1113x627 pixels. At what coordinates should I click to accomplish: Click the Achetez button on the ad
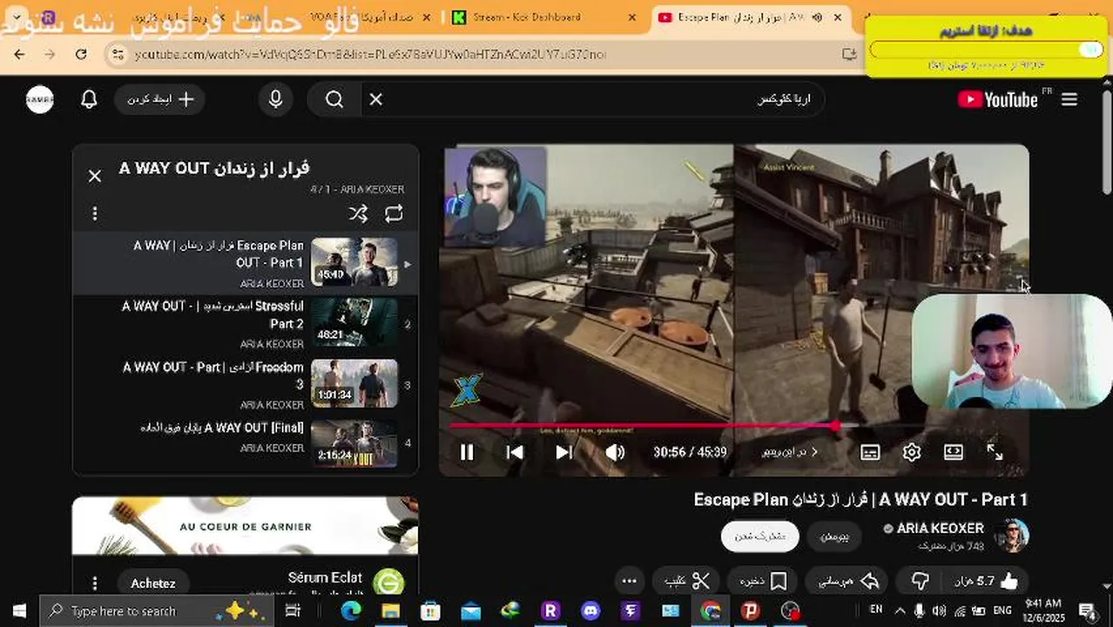click(152, 583)
